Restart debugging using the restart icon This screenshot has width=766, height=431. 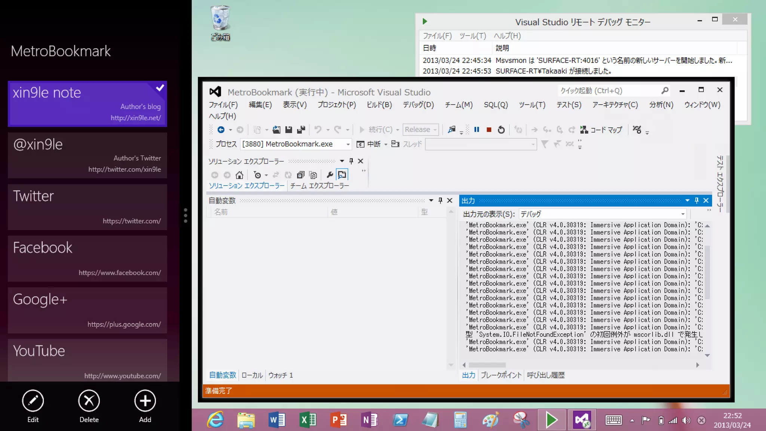tap(501, 130)
